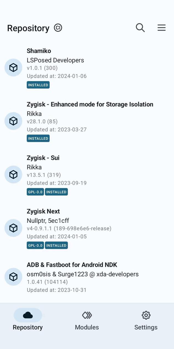174x349 pixels.
Task: Open the search icon
Action: [140, 28]
